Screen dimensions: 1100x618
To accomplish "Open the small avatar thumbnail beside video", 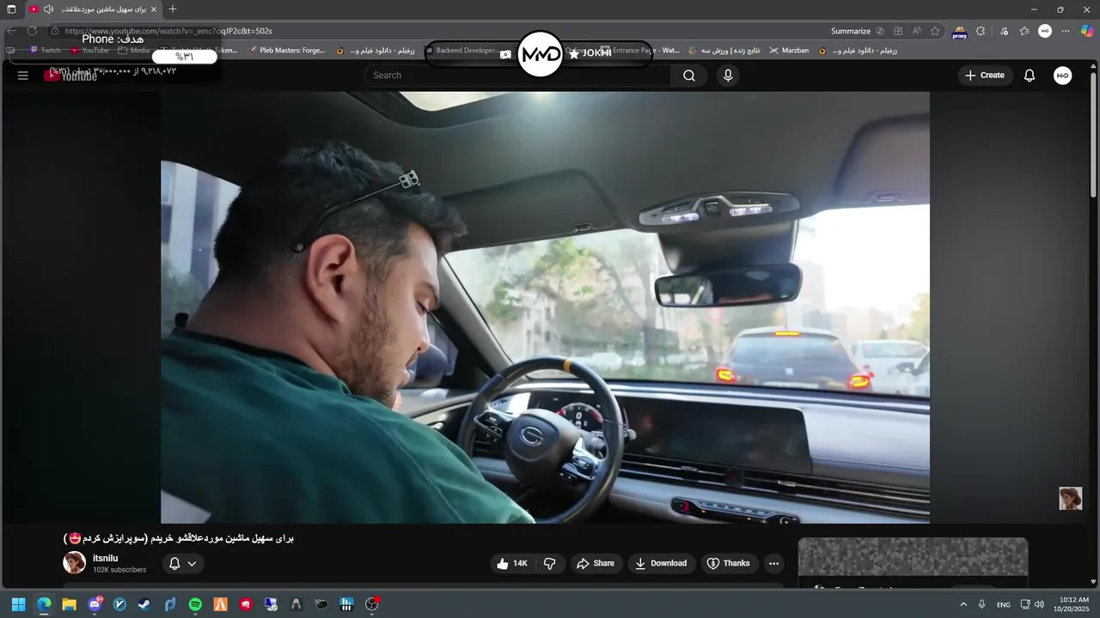I will coord(1070,499).
